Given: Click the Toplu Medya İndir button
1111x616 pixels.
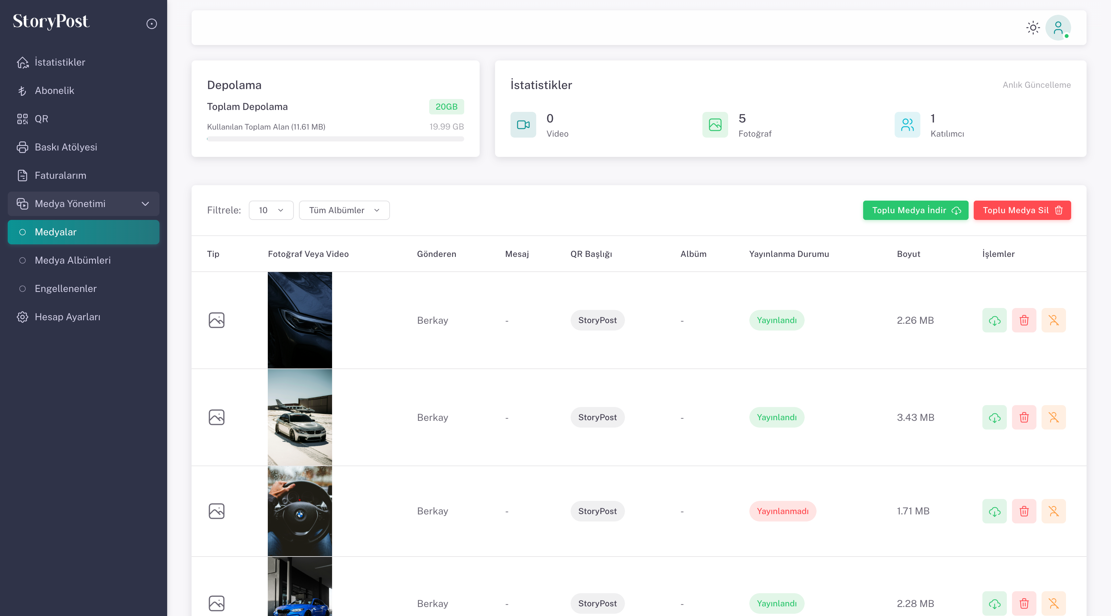Looking at the screenshot, I should [x=915, y=210].
